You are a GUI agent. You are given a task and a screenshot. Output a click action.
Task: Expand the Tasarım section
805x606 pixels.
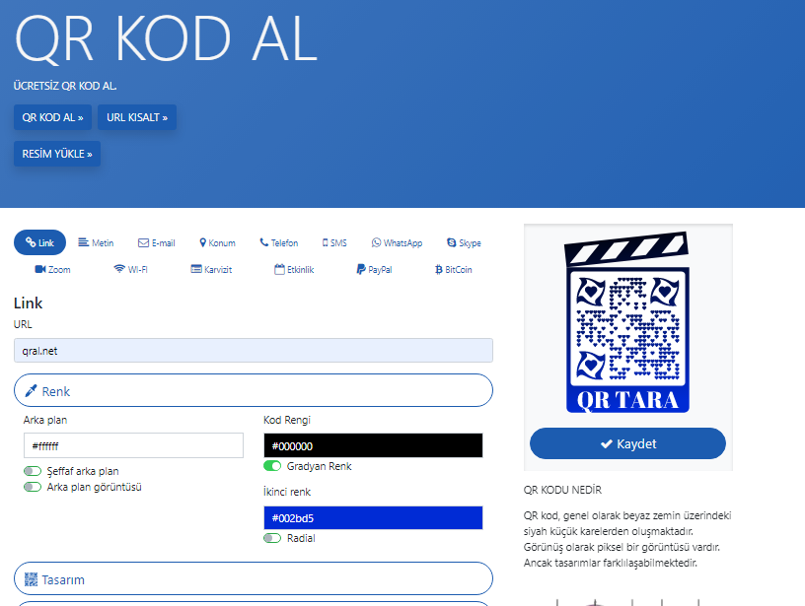pyautogui.click(x=253, y=579)
